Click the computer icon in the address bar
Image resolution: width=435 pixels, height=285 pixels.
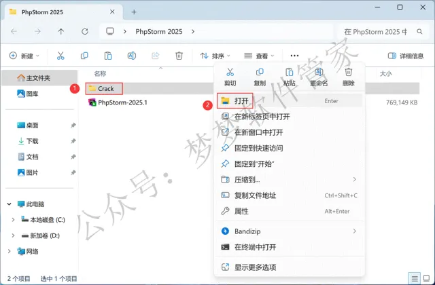click(110, 31)
